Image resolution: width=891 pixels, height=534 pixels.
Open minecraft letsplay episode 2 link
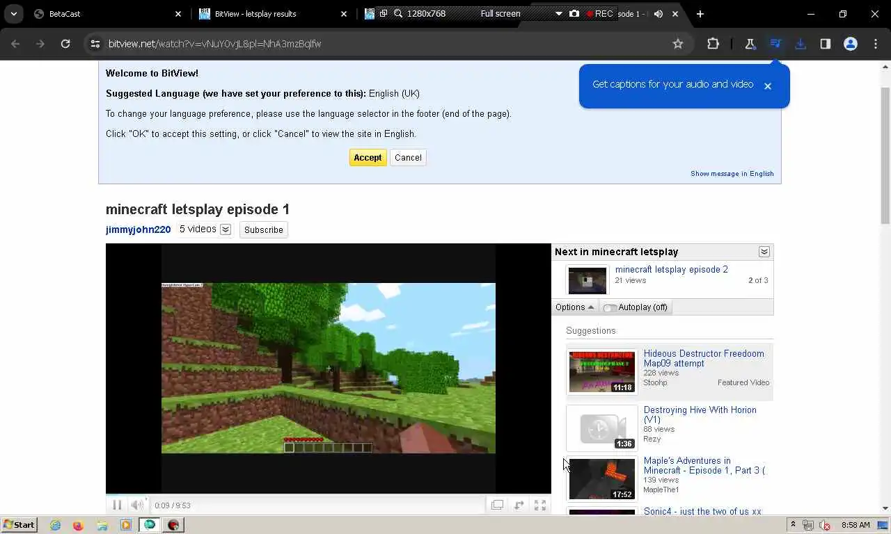pyautogui.click(x=672, y=270)
